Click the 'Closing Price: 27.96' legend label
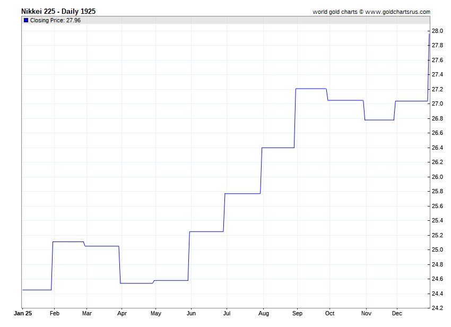Screen dimensions: 451x327 click(55, 20)
